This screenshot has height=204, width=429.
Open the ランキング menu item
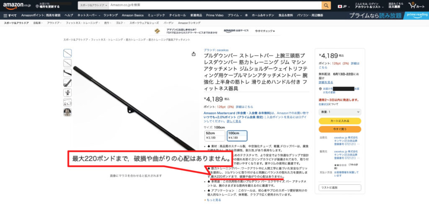pos(111,15)
